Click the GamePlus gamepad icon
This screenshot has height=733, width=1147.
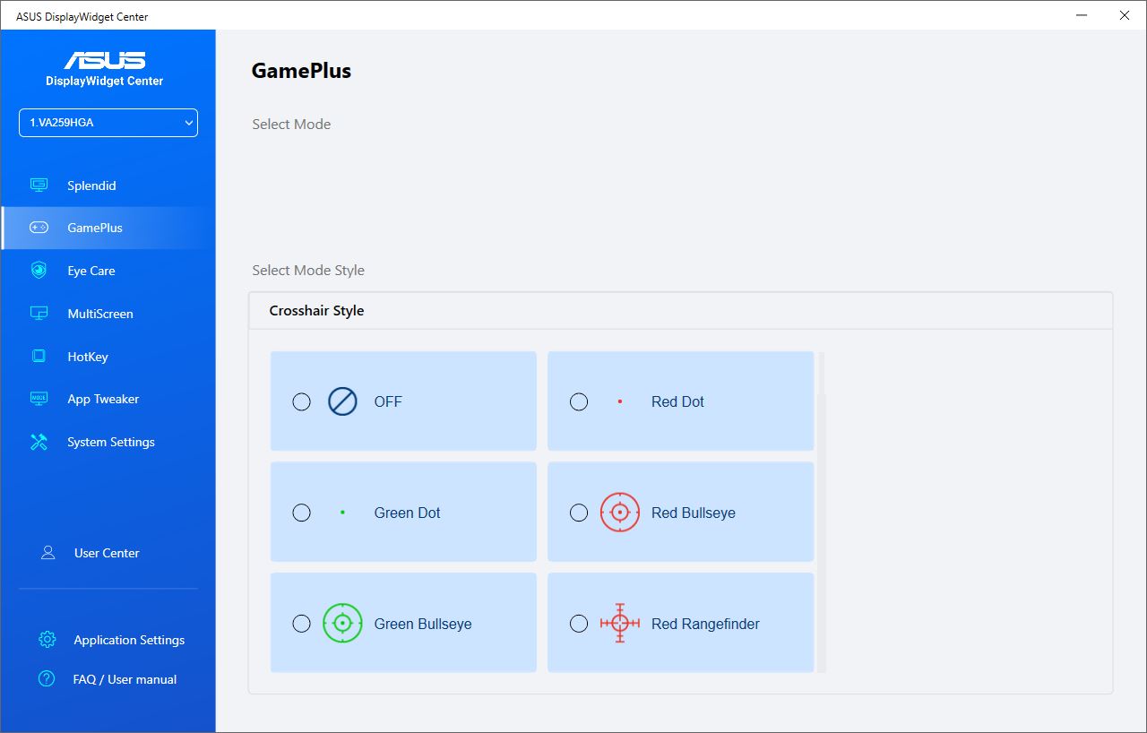coord(39,228)
